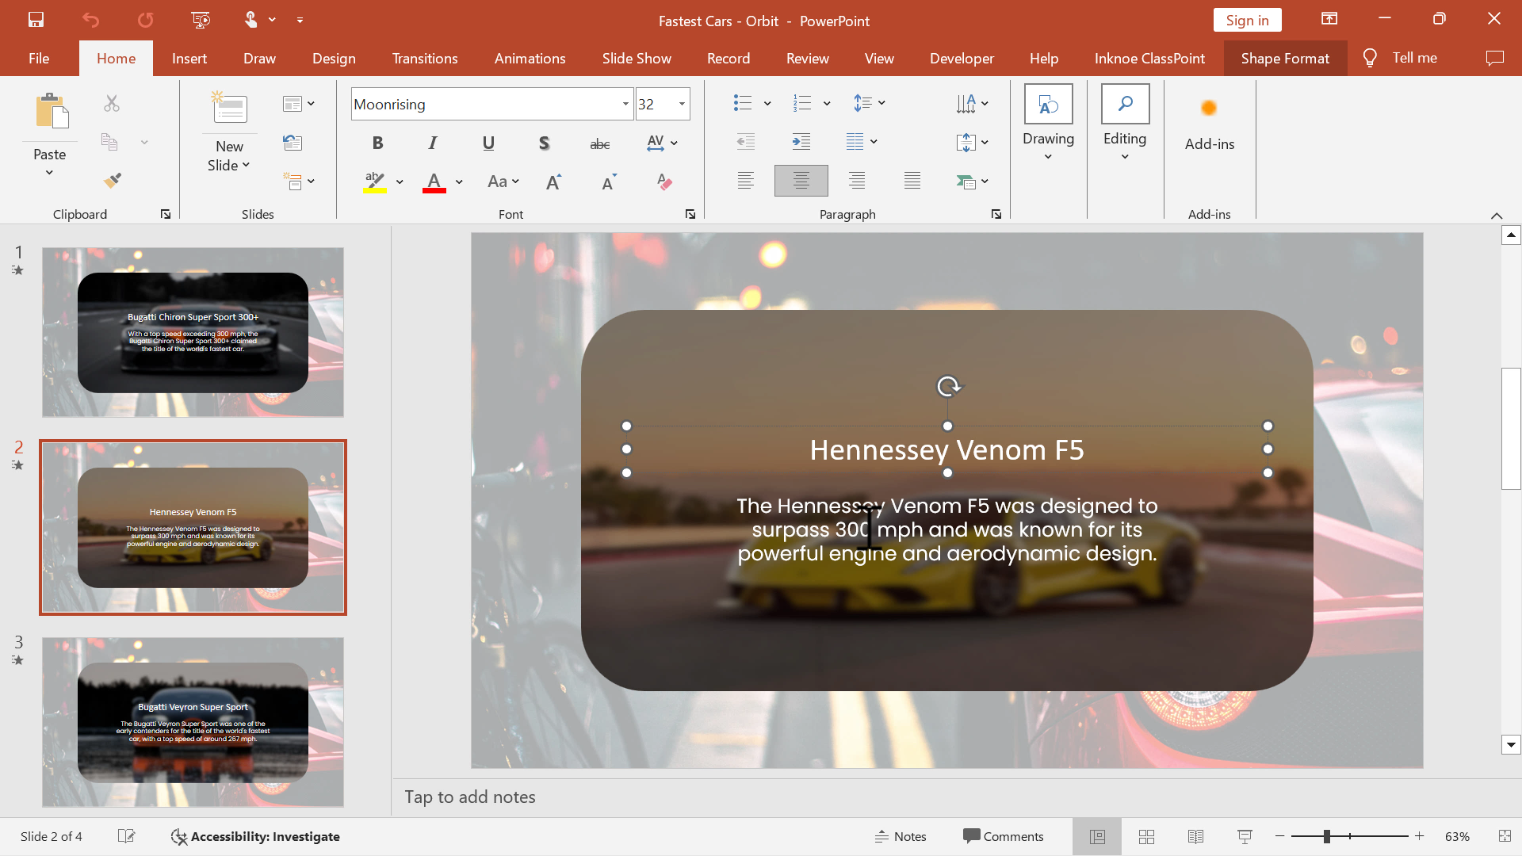This screenshot has width=1522, height=856.
Task: Switch to the Transitions ribbon tab
Action: 424,58
